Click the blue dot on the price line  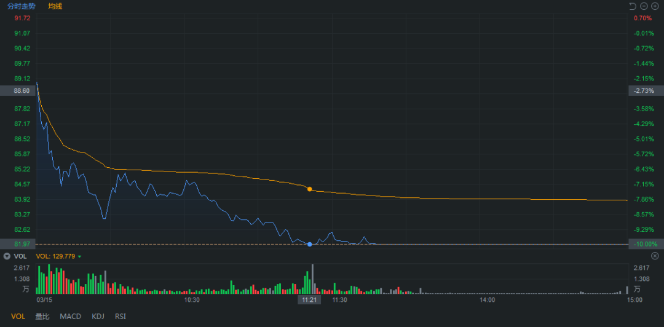(x=309, y=245)
